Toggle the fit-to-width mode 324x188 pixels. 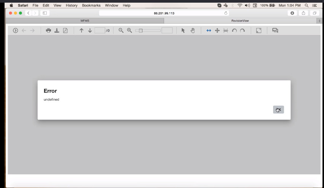[x=209, y=30]
